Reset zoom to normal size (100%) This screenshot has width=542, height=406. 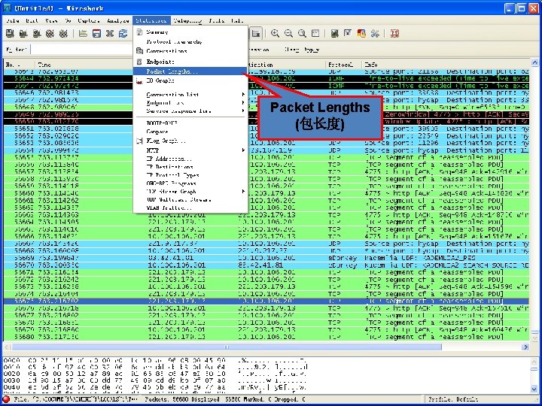tap(302, 34)
